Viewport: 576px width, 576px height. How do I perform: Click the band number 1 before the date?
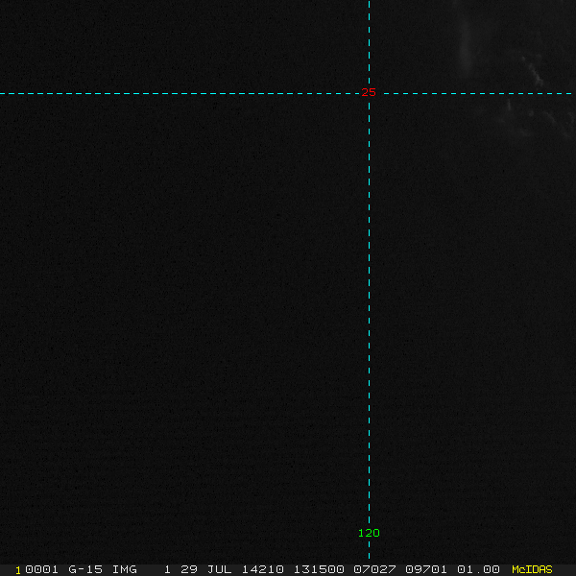click(x=167, y=569)
